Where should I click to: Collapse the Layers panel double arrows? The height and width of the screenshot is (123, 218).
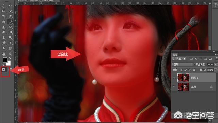[x=214, y=52]
